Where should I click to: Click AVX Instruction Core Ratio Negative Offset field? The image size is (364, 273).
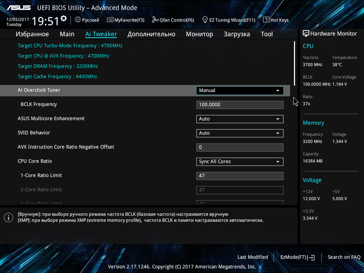tap(240, 148)
